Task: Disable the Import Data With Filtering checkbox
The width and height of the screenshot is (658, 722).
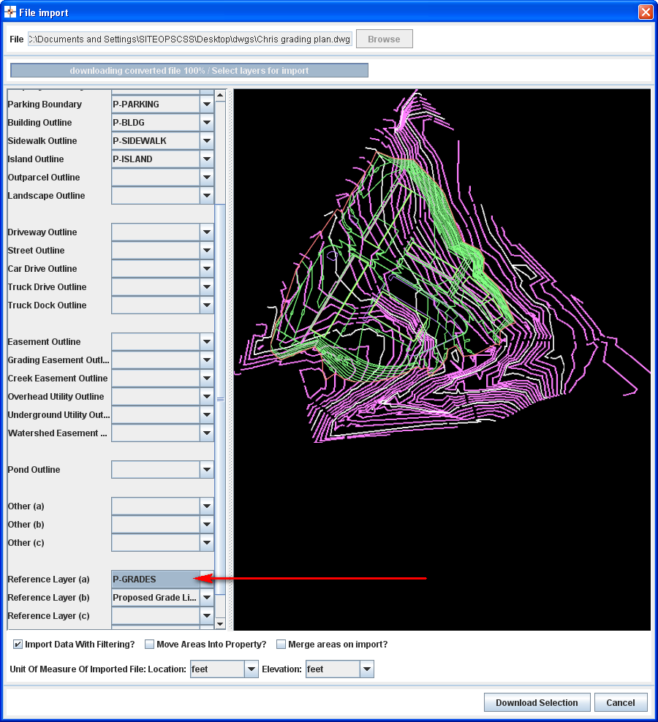Action: tap(17, 644)
